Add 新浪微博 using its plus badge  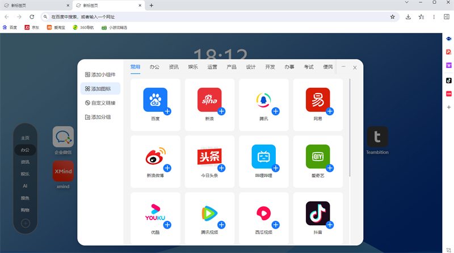(167, 168)
